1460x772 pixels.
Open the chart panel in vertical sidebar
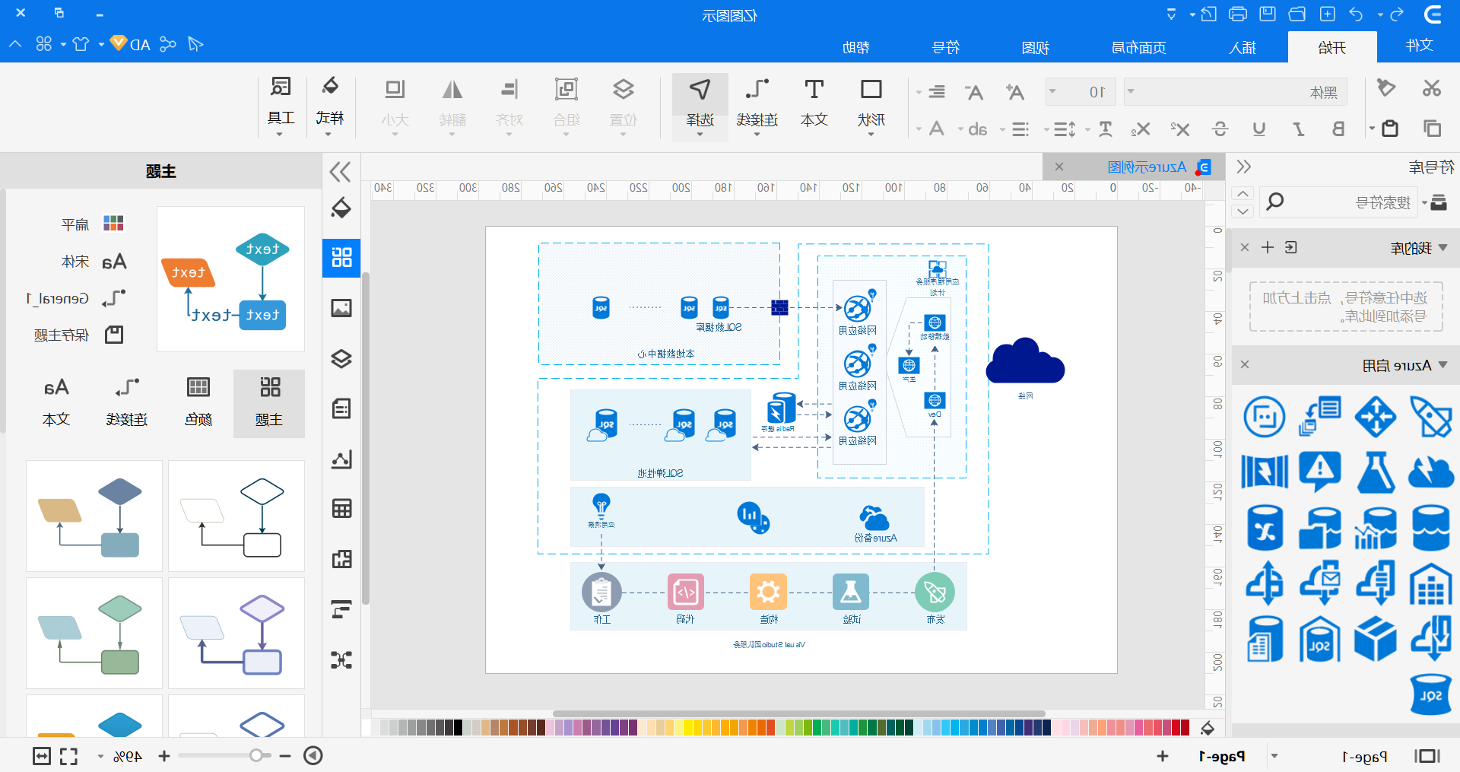[x=341, y=459]
